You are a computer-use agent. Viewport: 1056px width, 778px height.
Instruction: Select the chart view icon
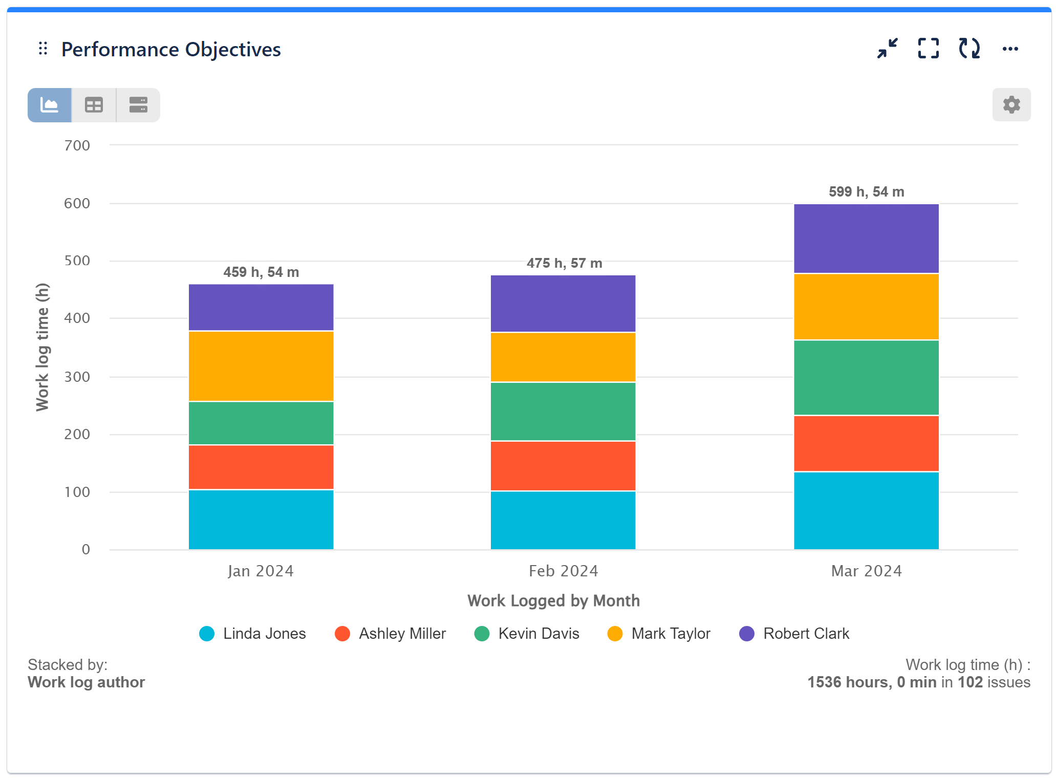(49, 104)
